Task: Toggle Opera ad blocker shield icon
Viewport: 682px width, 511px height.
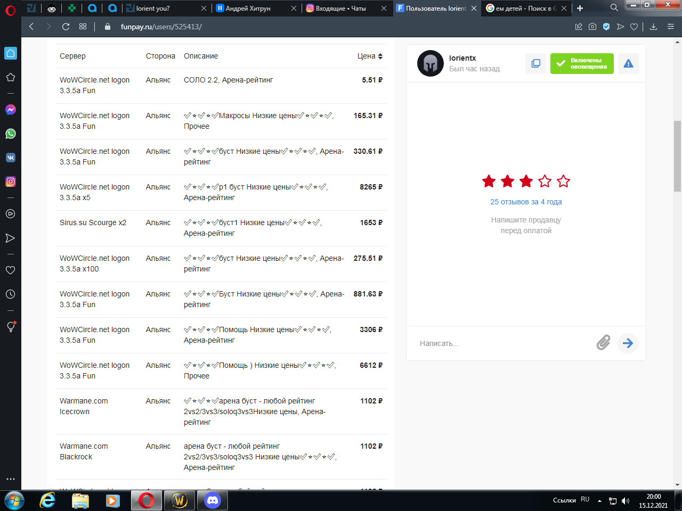Action: 606,27
